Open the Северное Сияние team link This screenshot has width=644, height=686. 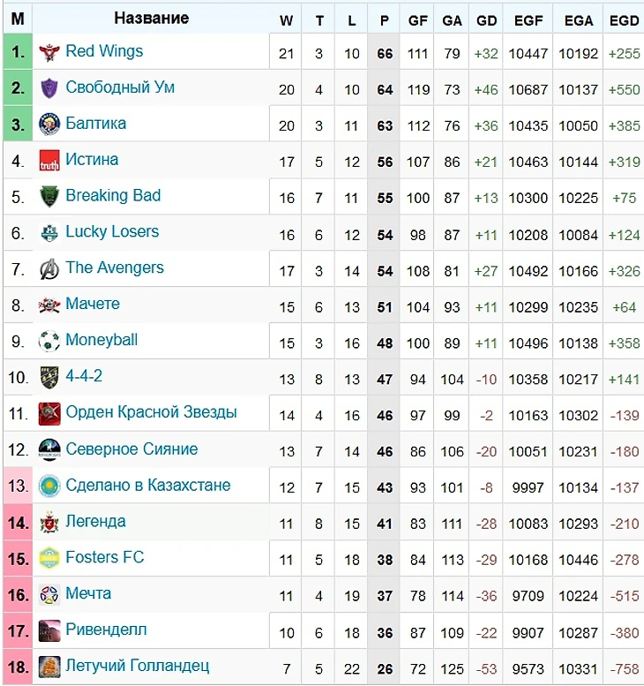pyautogui.click(x=131, y=449)
